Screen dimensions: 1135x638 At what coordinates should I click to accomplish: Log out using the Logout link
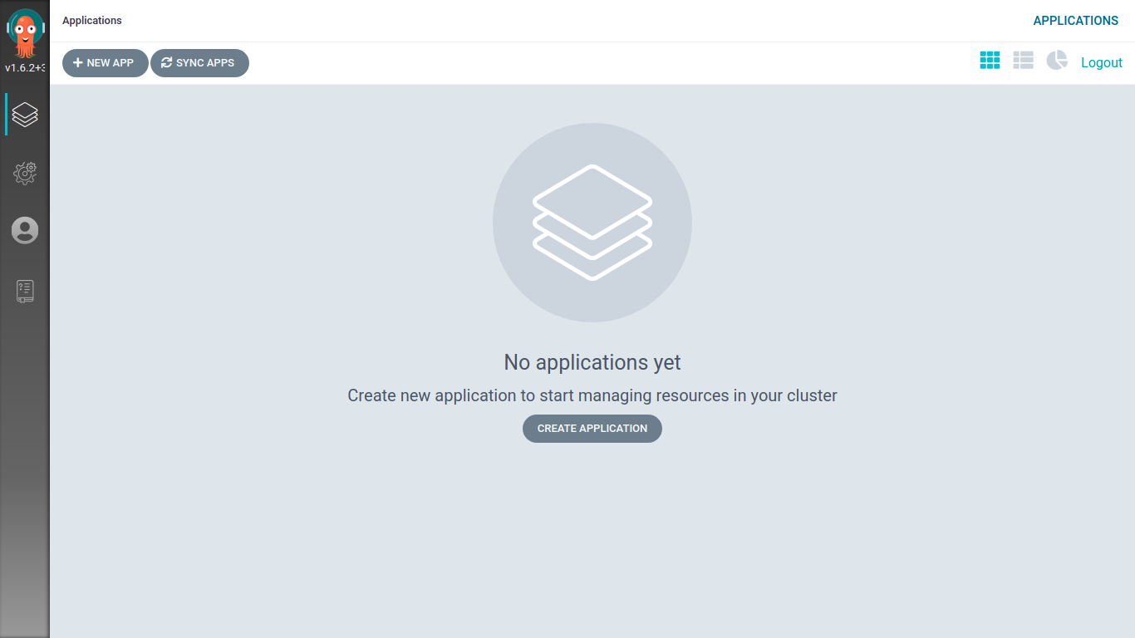(x=1102, y=62)
